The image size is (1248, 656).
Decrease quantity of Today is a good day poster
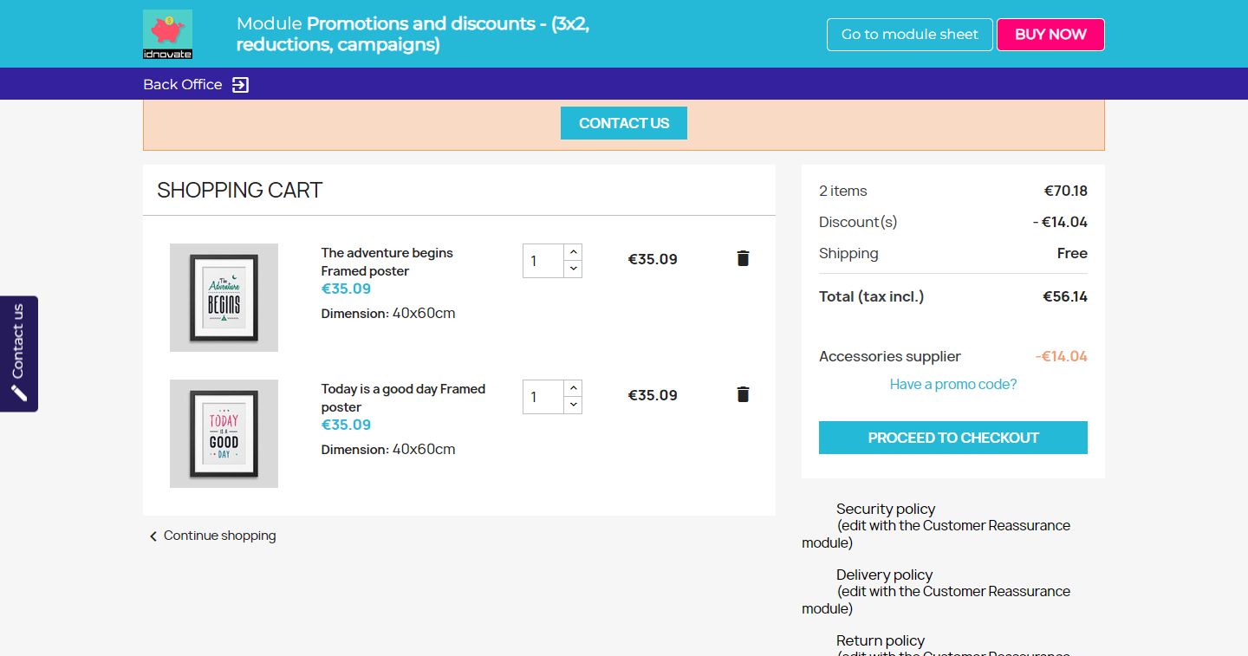pos(573,406)
